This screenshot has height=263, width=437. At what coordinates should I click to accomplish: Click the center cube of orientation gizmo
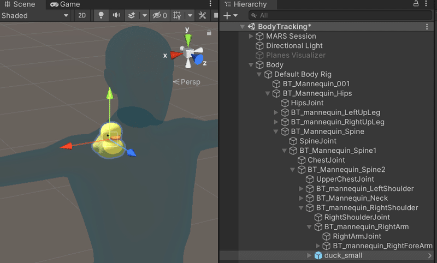click(190, 52)
